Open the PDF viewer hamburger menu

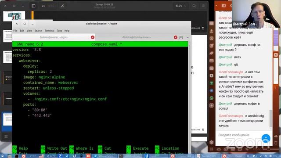pyautogui.click(x=203, y=6)
